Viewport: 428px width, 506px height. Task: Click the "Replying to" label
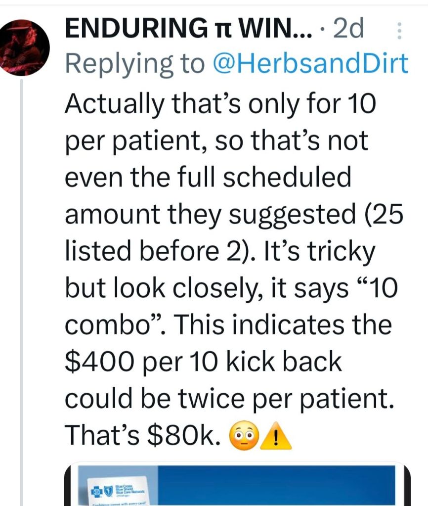[x=134, y=63]
